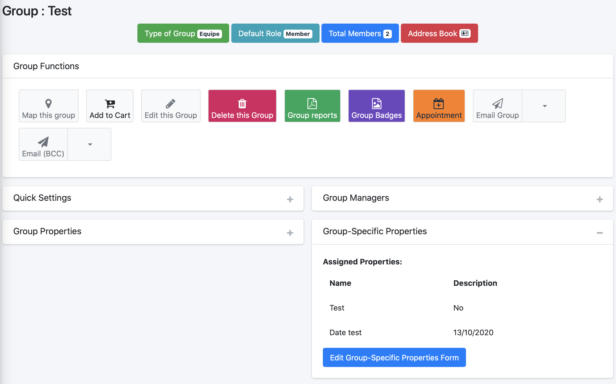Click the PDF file icon on Group reports

pyautogui.click(x=312, y=104)
